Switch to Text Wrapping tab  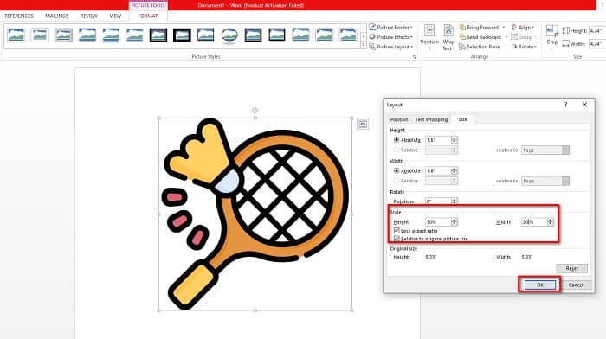click(x=431, y=119)
